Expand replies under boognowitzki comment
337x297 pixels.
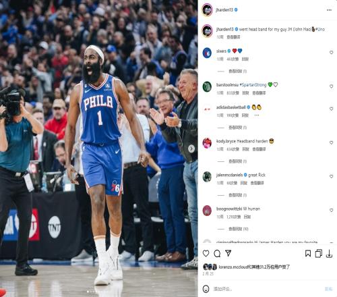point(239,229)
